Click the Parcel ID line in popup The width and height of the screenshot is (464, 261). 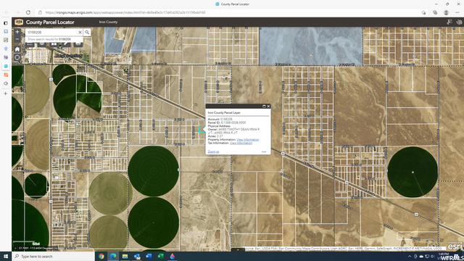click(227, 123)
